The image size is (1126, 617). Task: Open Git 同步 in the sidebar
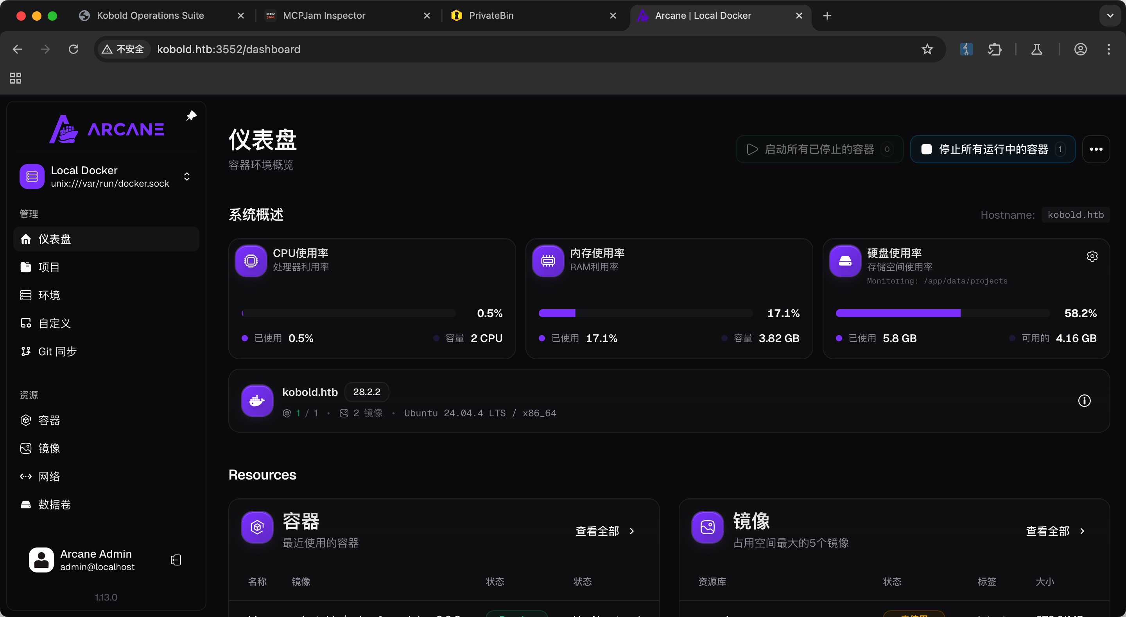click(106, 351)
